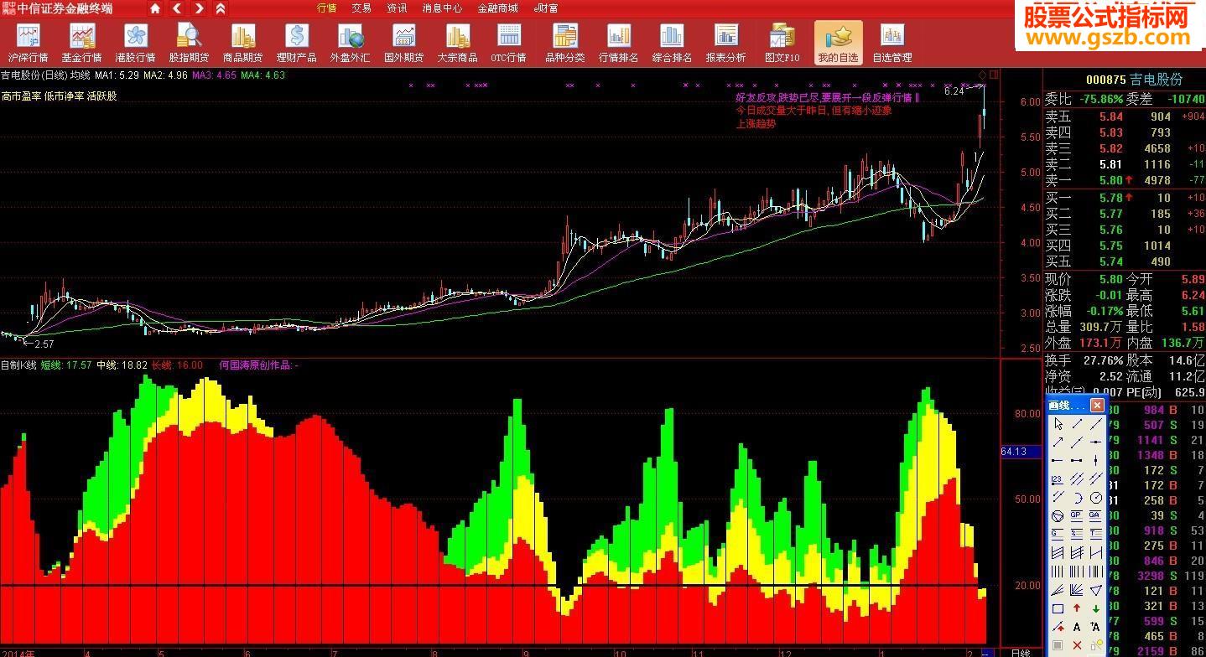Go to home via house icon
The image size is (1206, 657).
pos(155,8)
